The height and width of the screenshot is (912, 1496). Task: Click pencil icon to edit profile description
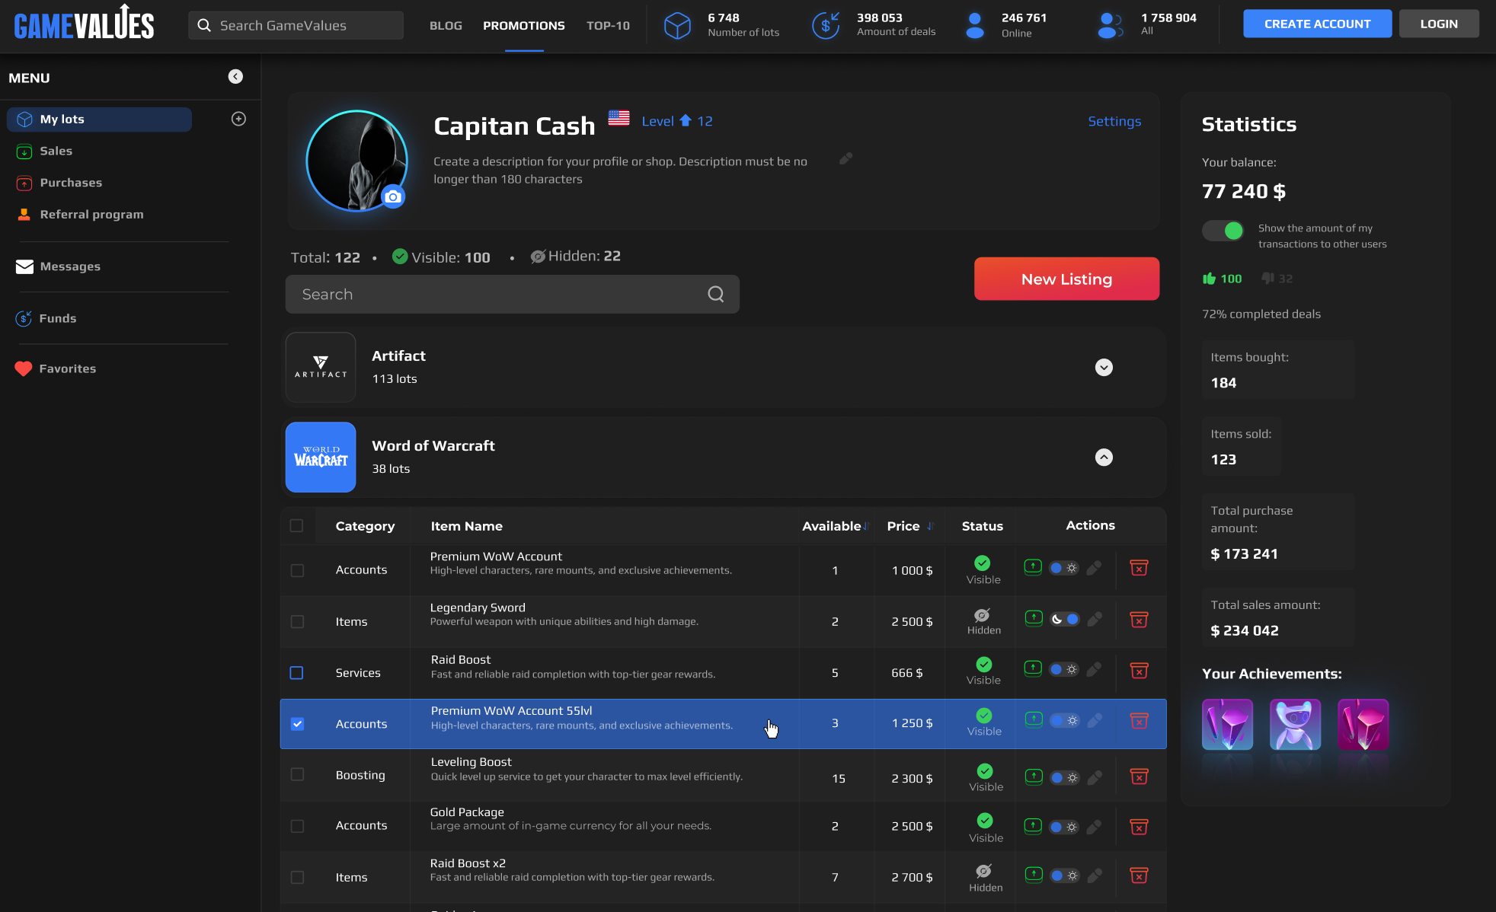tap(845, 158)
